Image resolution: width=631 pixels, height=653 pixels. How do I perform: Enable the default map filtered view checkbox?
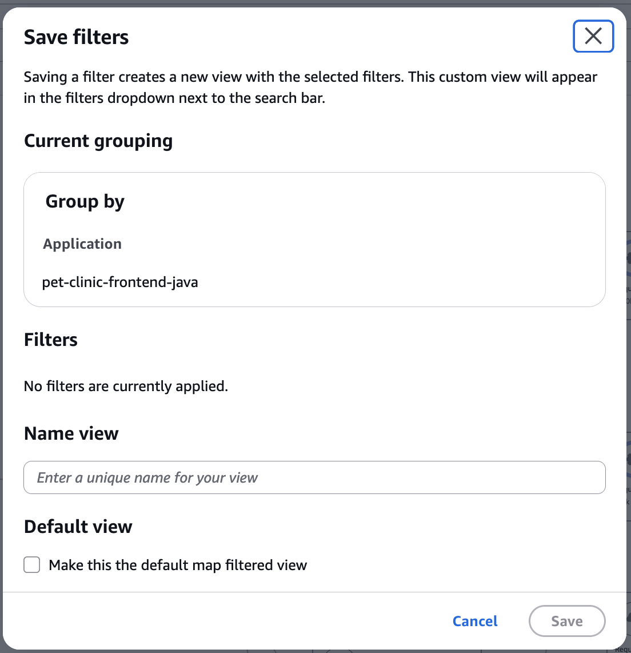pos(31,565)
